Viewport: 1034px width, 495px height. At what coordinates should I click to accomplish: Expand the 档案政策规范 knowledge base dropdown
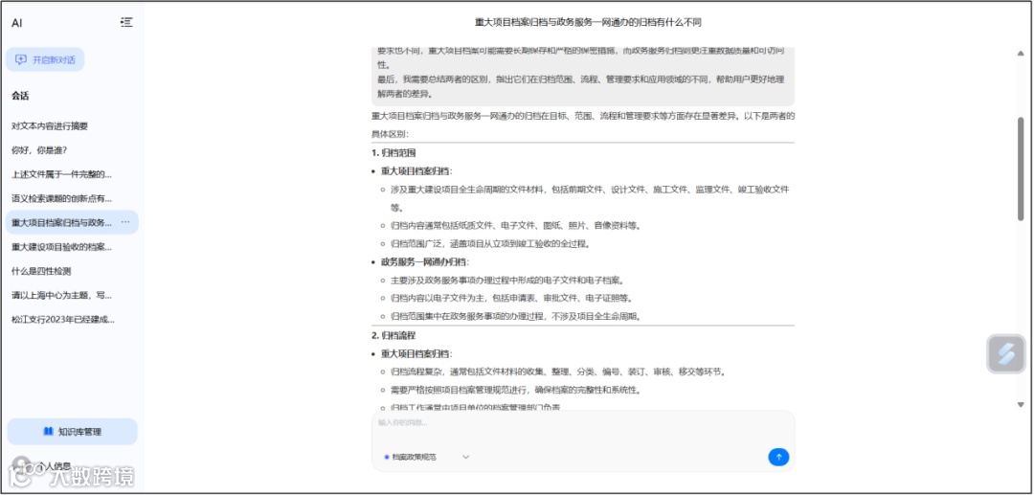[465, 457]
